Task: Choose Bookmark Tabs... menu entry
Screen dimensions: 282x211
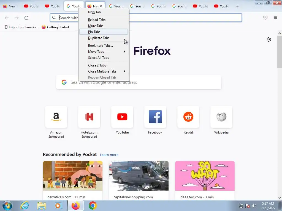Action: pos(104,46)
